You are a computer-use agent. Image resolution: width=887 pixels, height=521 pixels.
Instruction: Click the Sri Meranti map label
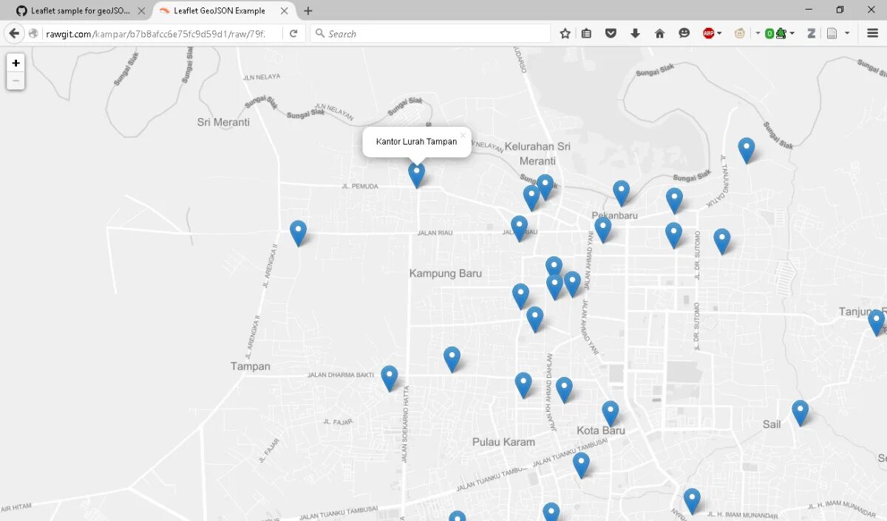(223, 123)
